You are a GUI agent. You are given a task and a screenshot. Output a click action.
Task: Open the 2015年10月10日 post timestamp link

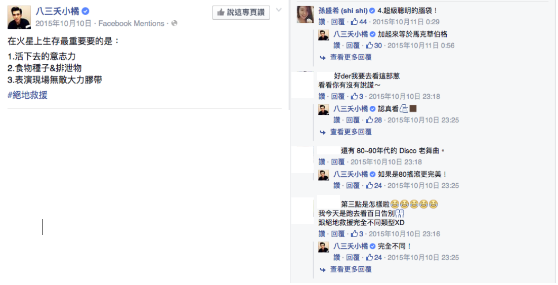tap(63, 23)
